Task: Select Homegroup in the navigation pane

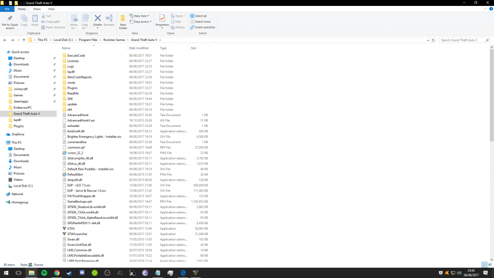Action: [20, 202]
